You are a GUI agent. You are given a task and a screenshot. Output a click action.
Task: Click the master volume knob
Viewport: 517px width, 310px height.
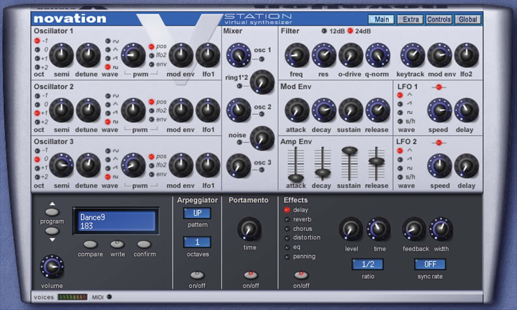pos(52,266)
